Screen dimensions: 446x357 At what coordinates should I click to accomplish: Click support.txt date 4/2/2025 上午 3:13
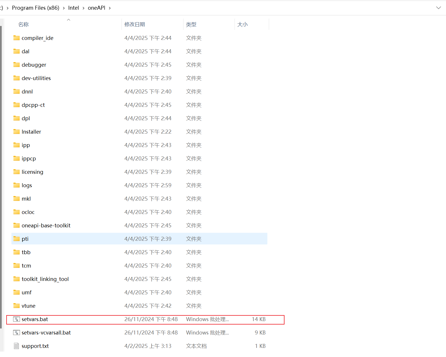coord(148,346)
